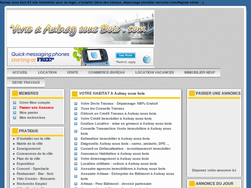Open the LOCATION menu item
The height and width of the screenshot is (188, 251).
(x=47, y=72)
